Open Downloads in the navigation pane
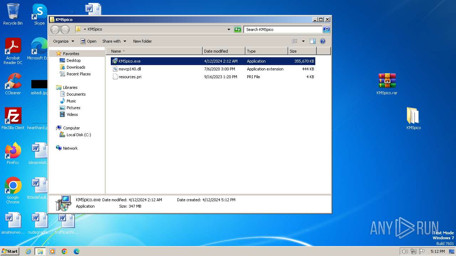This screenshot has height=256, width=456. pyautogui.click(x=76, y=67)
